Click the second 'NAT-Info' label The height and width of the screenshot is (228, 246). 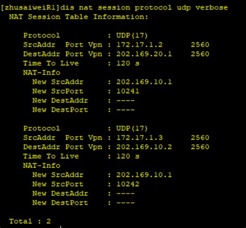pos(42,166)
